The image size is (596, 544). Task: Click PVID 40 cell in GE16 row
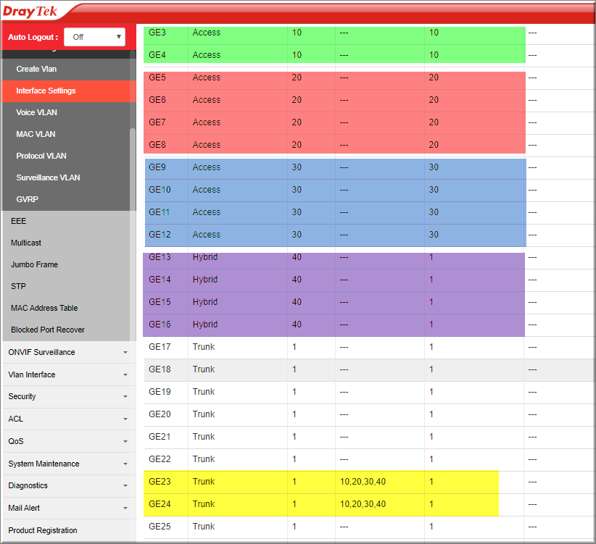tap(311, 325)
